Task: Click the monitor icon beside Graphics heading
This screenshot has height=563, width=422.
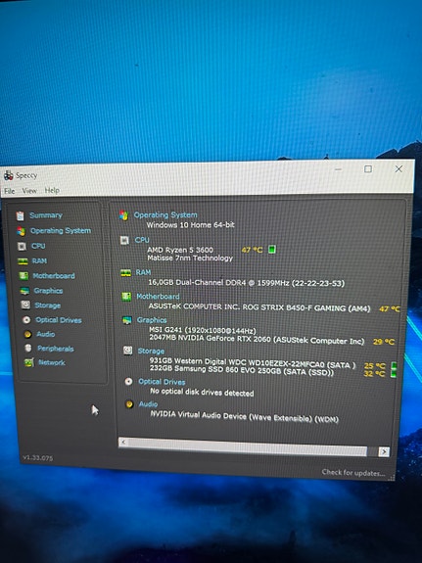Action: point(126,320)
